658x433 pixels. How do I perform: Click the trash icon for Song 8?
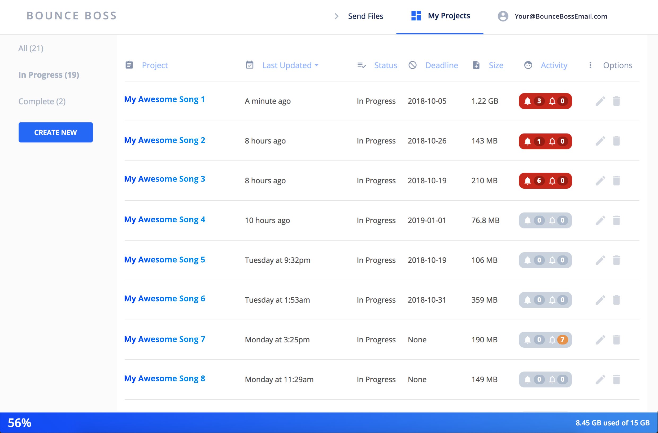(x=616, y=379)
